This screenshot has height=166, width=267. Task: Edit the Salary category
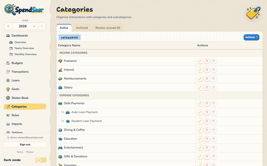(200, 87)
